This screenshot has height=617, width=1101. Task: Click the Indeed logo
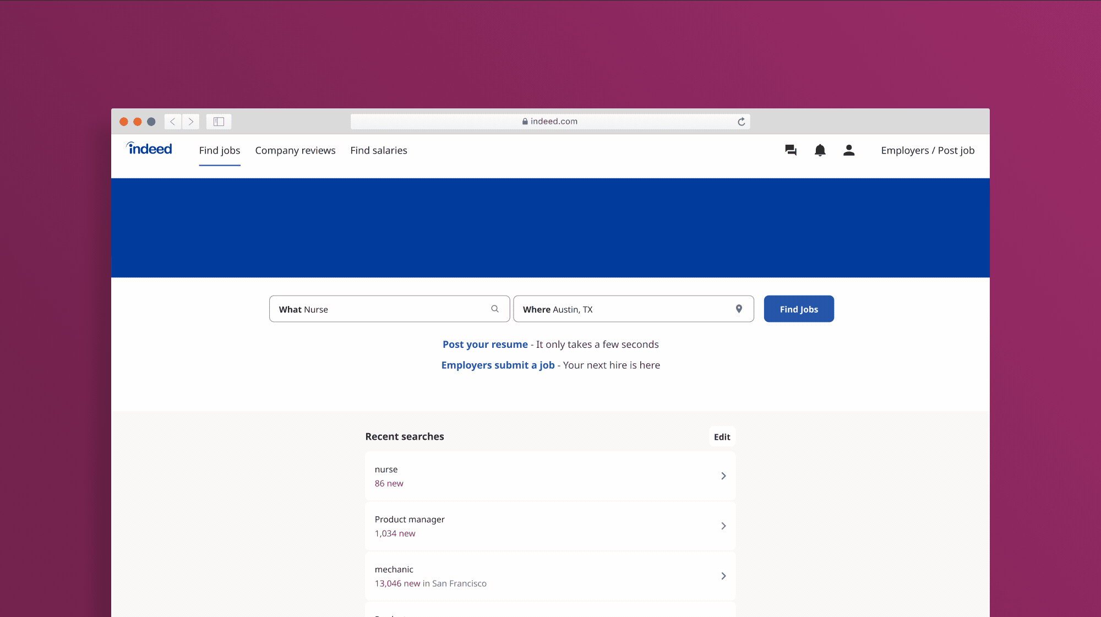coord(149,149)
